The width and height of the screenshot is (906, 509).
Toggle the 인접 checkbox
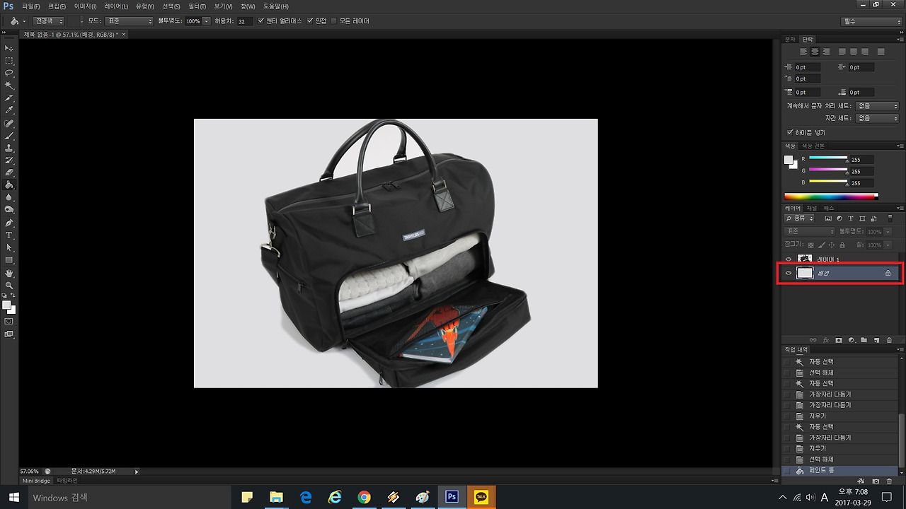click(310, 21)
